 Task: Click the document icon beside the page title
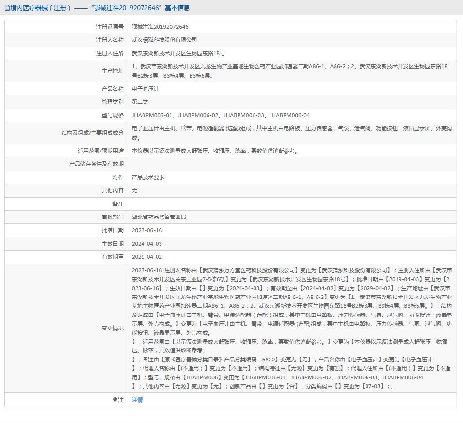pos(7,8)
